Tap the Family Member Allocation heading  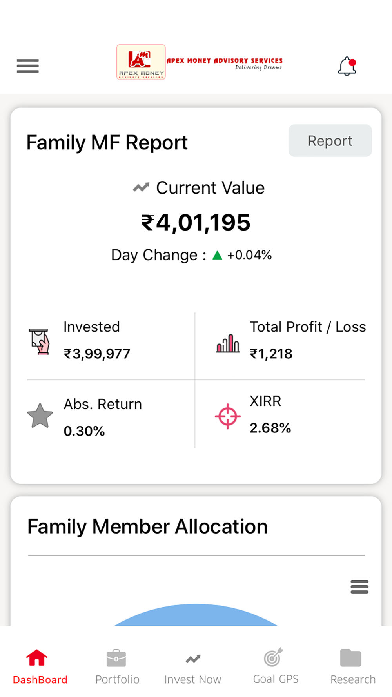147,526
